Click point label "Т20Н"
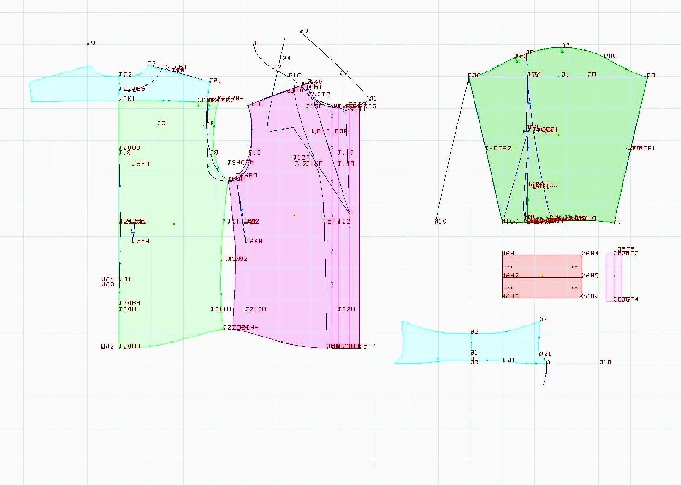 [128, 309]
